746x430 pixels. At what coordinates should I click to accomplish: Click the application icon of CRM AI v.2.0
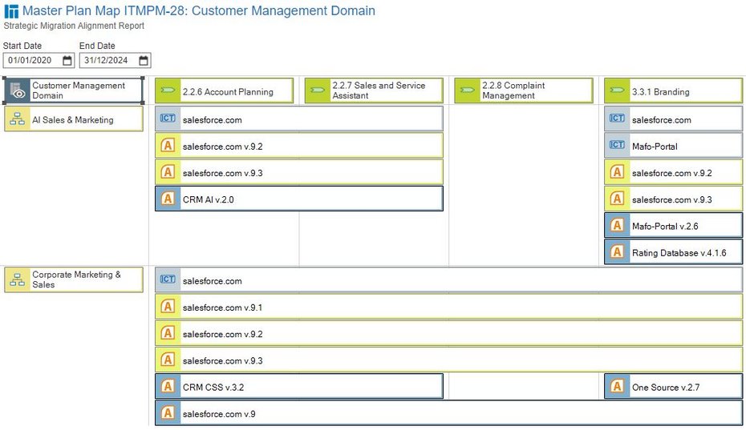point(168,199)
